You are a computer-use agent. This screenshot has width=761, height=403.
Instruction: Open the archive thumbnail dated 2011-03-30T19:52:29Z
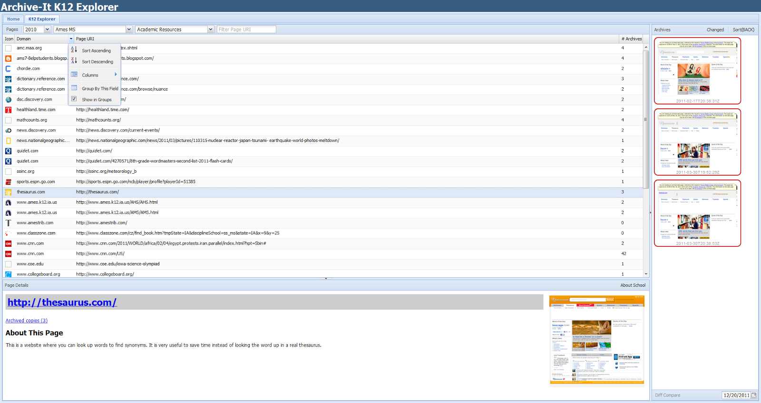697,142
